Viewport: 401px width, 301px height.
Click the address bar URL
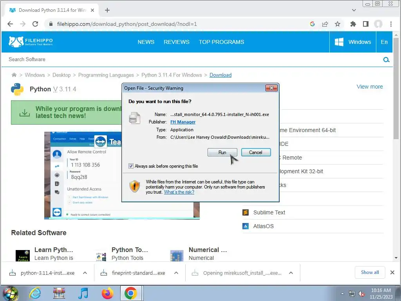[x=127, y=24]
